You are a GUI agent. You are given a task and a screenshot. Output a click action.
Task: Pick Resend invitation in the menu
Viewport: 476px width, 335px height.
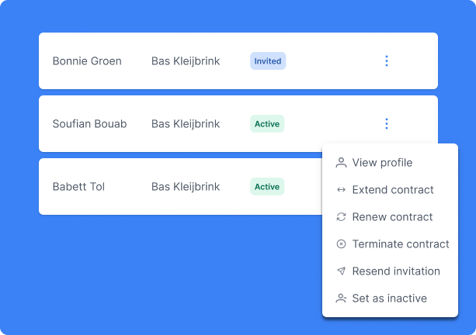tap(396, 271)
